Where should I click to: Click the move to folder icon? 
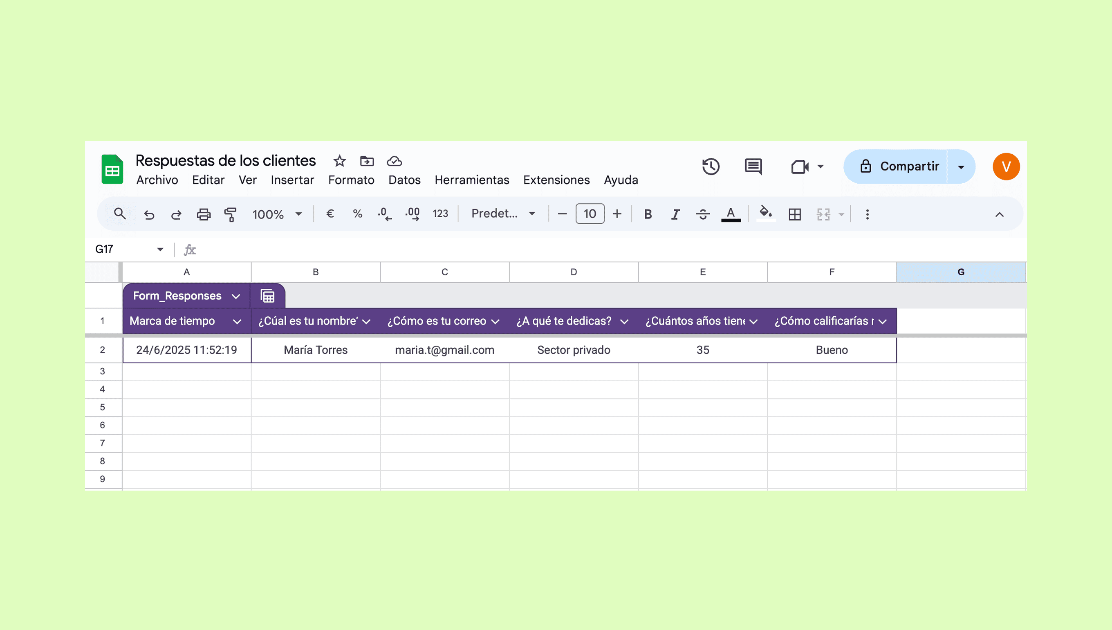coord(367,161)
